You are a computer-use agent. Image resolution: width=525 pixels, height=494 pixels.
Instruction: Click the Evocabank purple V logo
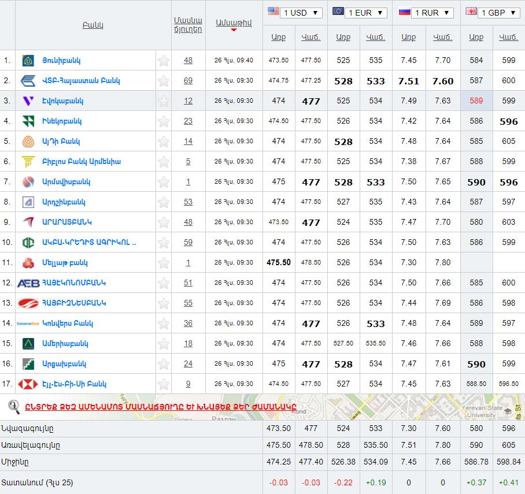[x=28, y=101]
